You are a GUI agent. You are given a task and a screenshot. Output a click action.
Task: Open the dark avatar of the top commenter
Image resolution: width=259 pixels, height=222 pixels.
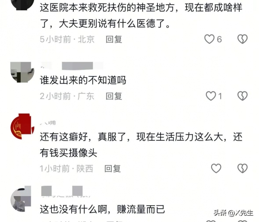tap(22, 5)
